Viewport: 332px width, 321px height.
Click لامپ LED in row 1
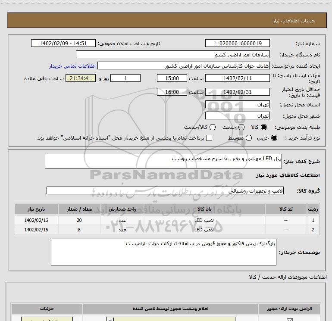click(x=204, y=220)
